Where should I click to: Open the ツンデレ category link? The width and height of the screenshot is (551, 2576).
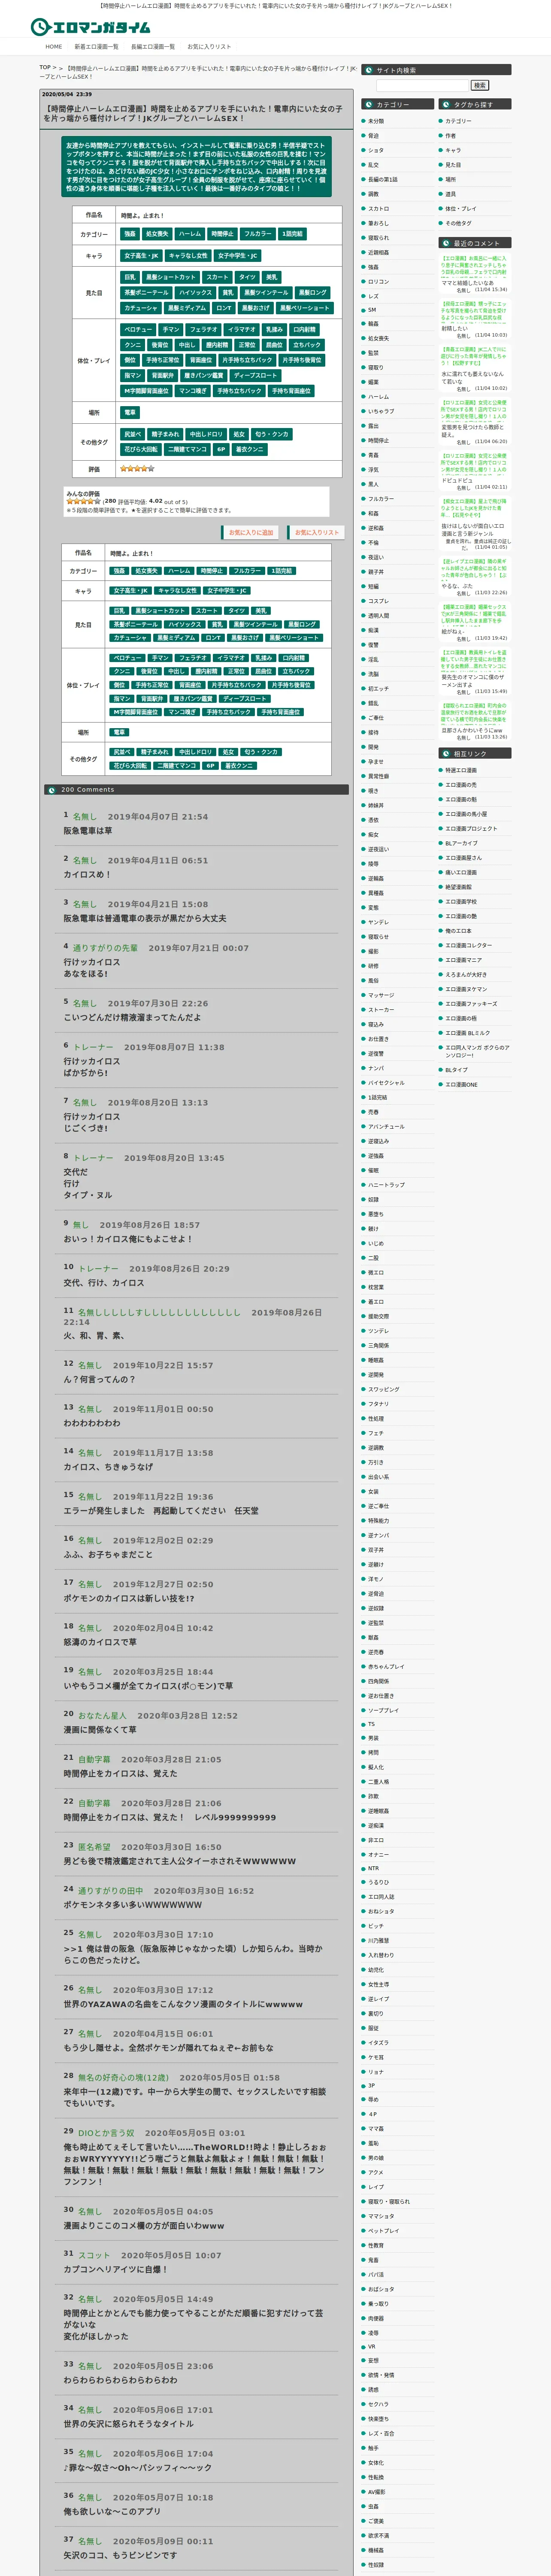click(x=378, y=1331)
